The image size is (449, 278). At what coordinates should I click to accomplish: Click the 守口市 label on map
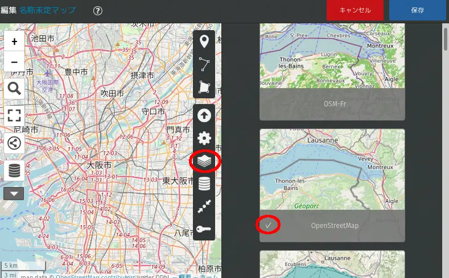[153, 111]
